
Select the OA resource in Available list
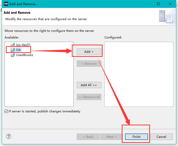18,50
